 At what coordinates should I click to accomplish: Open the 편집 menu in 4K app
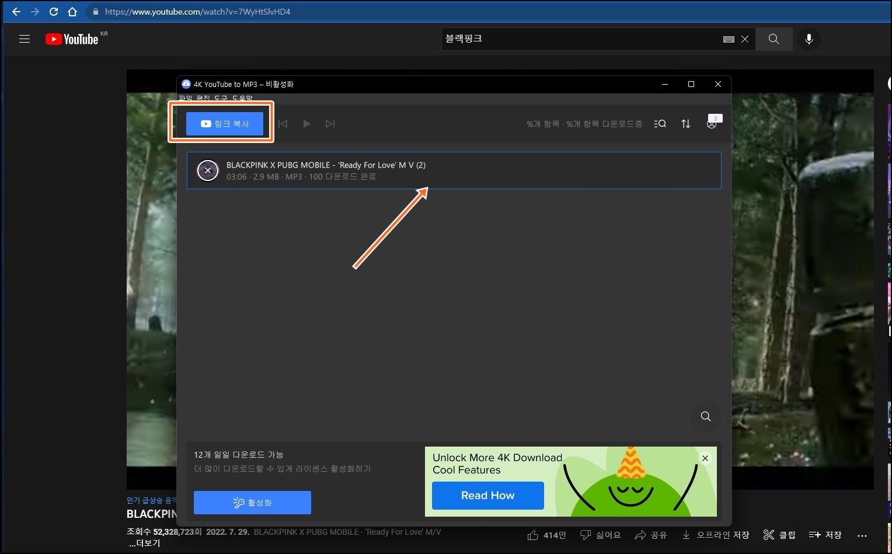click(203, 99)
